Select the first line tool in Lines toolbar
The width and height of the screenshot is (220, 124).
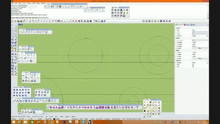click(20, 55)
